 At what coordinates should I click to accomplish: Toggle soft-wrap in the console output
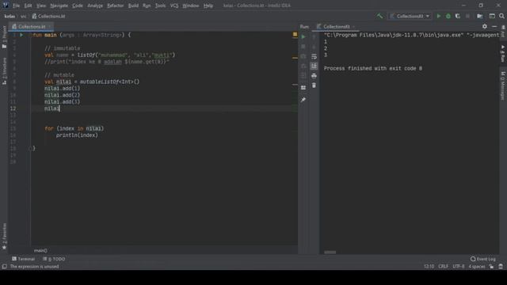pyautogui.click(x=314, y=56)
